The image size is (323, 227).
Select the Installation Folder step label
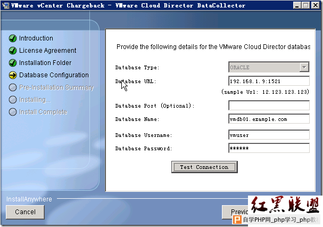pyautogui.click(x=45, y=63)
